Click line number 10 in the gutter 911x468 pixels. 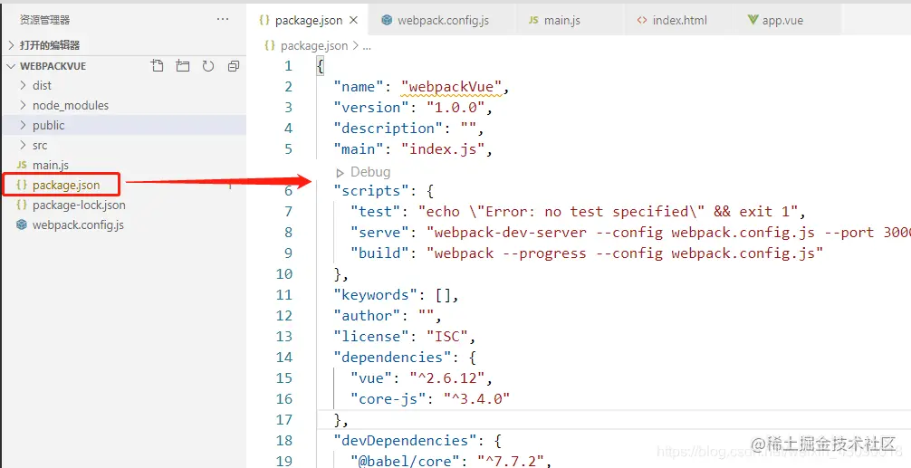click(284, 274)
